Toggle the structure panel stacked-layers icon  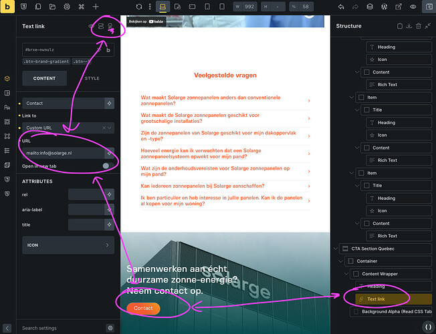coord(370,7)
